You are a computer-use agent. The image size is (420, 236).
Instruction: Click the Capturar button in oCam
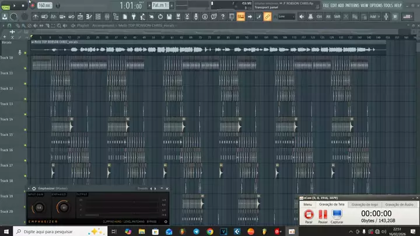[337, 216]
